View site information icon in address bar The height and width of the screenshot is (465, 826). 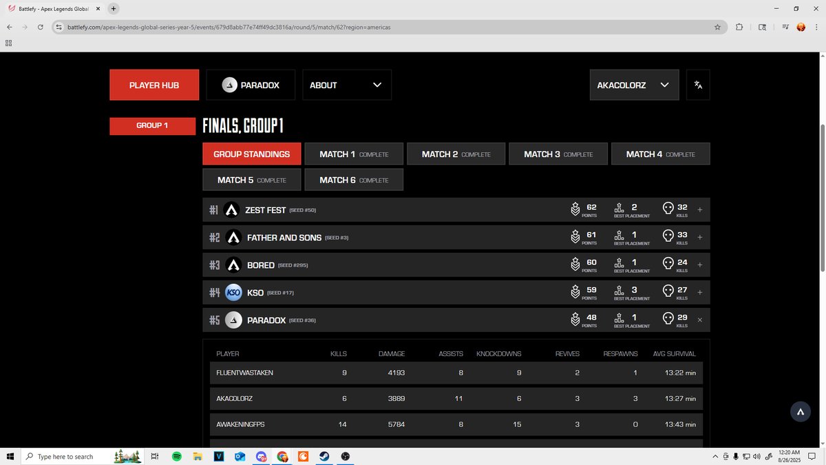tap(60, 27)
